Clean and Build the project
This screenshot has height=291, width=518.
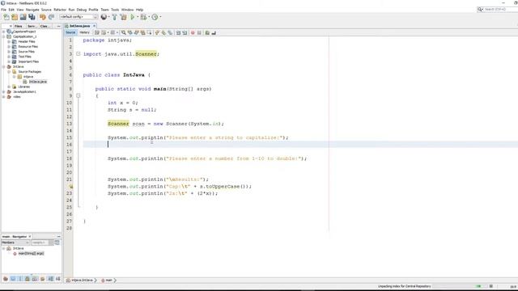coord(123,17)
